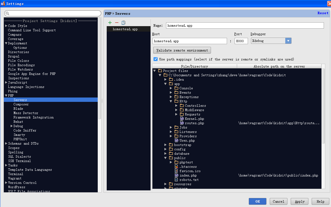Screen dimensions: 331x207
Task: Click the settings search field
Action: (x=53, y=13)
